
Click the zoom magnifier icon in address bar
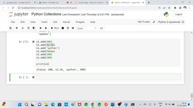[x=160, y=8]
